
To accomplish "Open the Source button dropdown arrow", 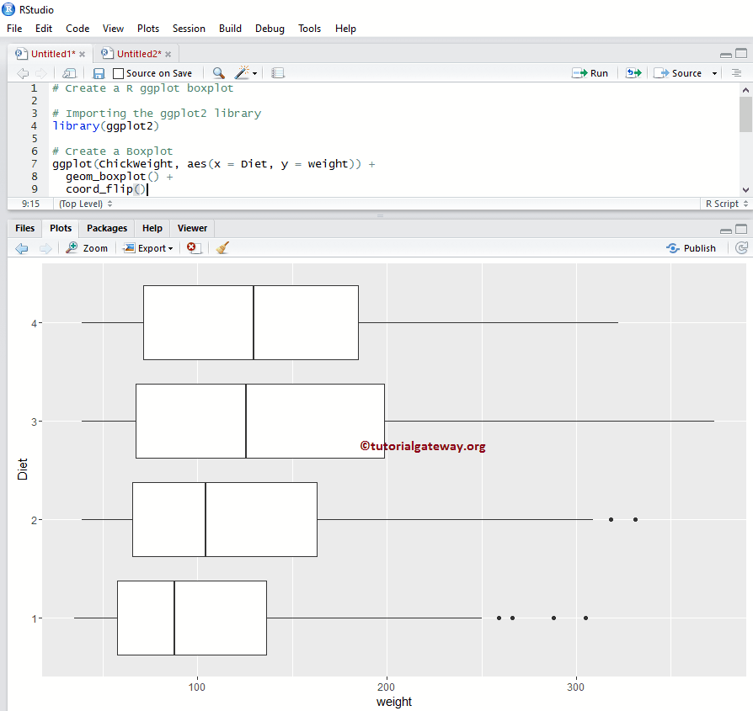I will [713, 73].
